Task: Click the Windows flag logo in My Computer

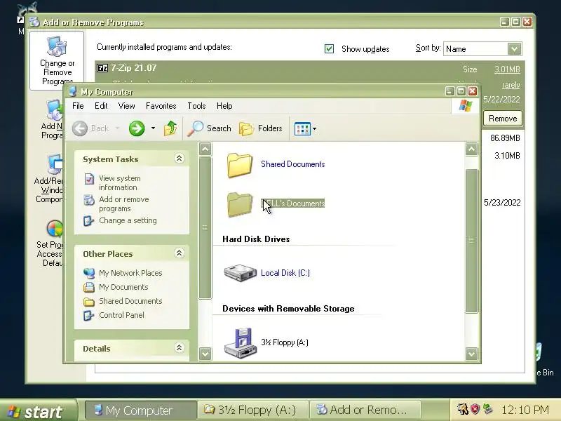Action: [x=466, y=106]
